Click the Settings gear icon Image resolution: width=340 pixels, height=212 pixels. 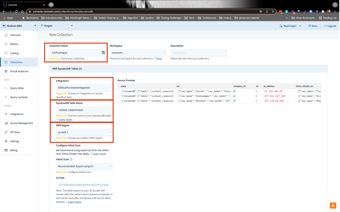tap(6, 141)
